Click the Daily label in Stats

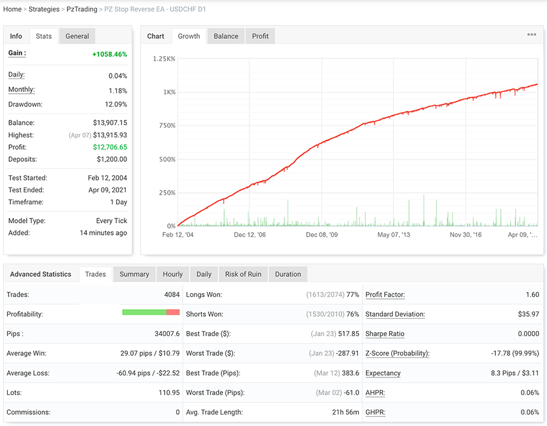(16, 75)
